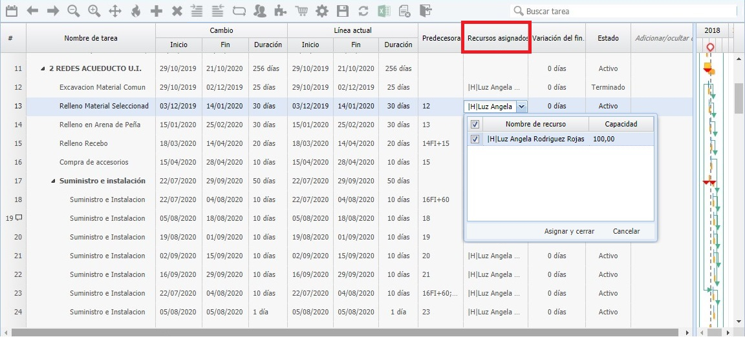
Task: Open the calendar icon in toolbar
Action: 12,11
